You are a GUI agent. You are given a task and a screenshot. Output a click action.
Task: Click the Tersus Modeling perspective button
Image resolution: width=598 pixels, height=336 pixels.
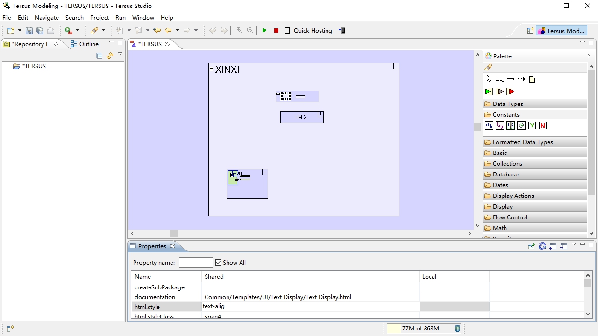click(561, 31)
